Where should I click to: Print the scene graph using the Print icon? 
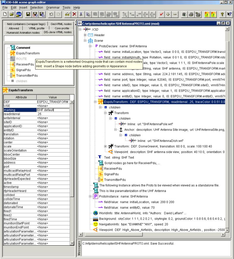tap(192, 14)
